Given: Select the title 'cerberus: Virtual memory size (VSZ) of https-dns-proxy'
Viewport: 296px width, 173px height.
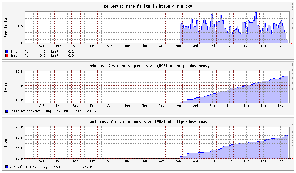Looking at the screenshot, I should tap(148, 122).
